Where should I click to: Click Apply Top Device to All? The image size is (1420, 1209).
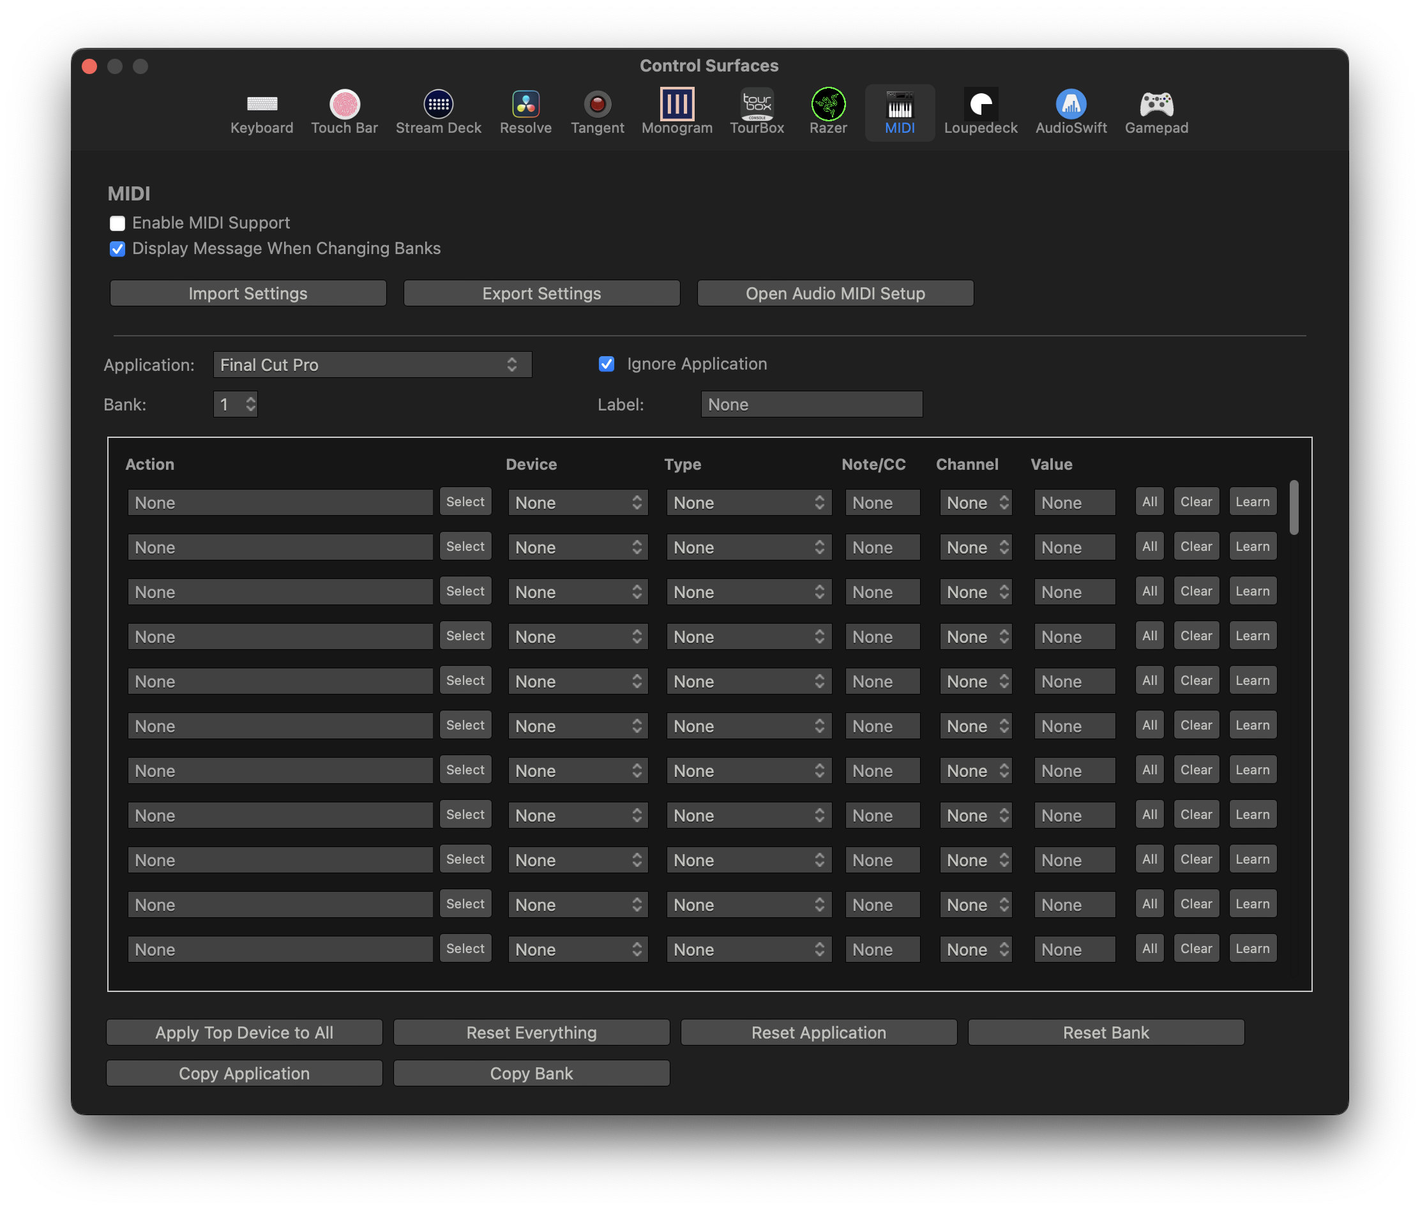(244, 1032)
